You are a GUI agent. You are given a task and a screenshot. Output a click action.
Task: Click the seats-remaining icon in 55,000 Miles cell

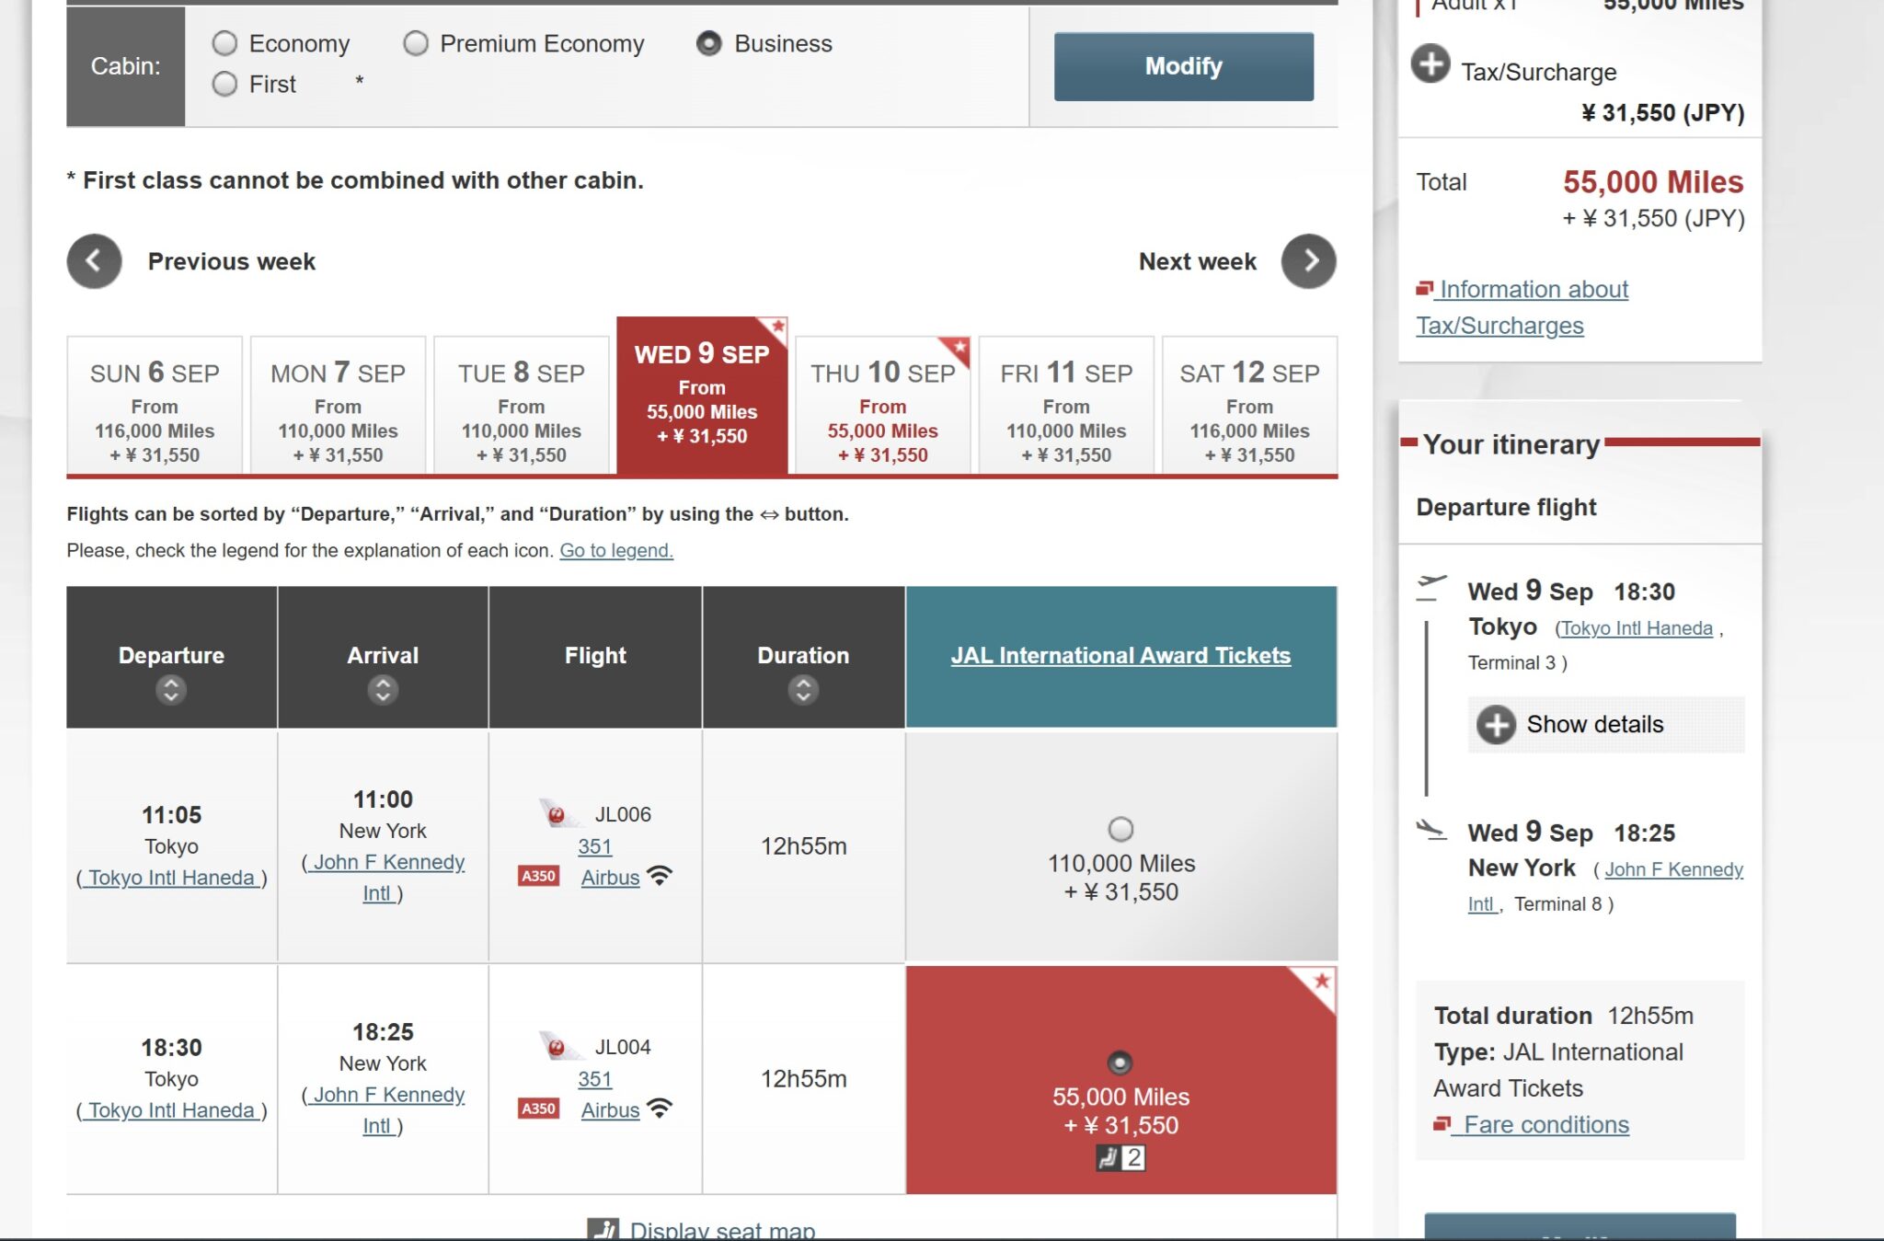click(1120, 1158)
